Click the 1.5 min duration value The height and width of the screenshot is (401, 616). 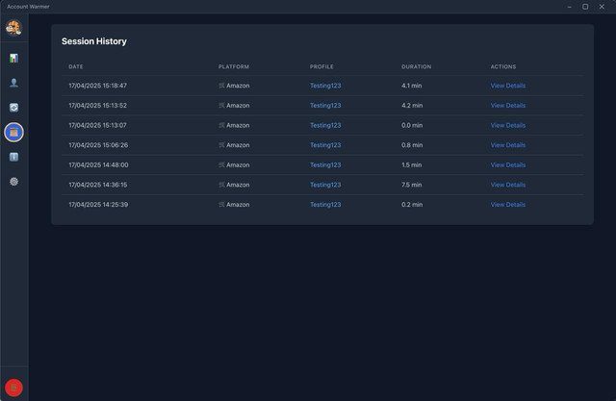pyautogui.click(x=412, y=164)
